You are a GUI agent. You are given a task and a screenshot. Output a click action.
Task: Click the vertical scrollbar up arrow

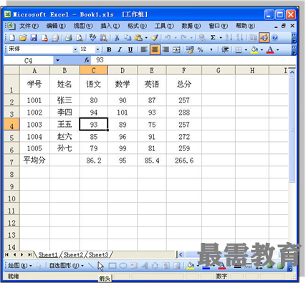[292, 72]
